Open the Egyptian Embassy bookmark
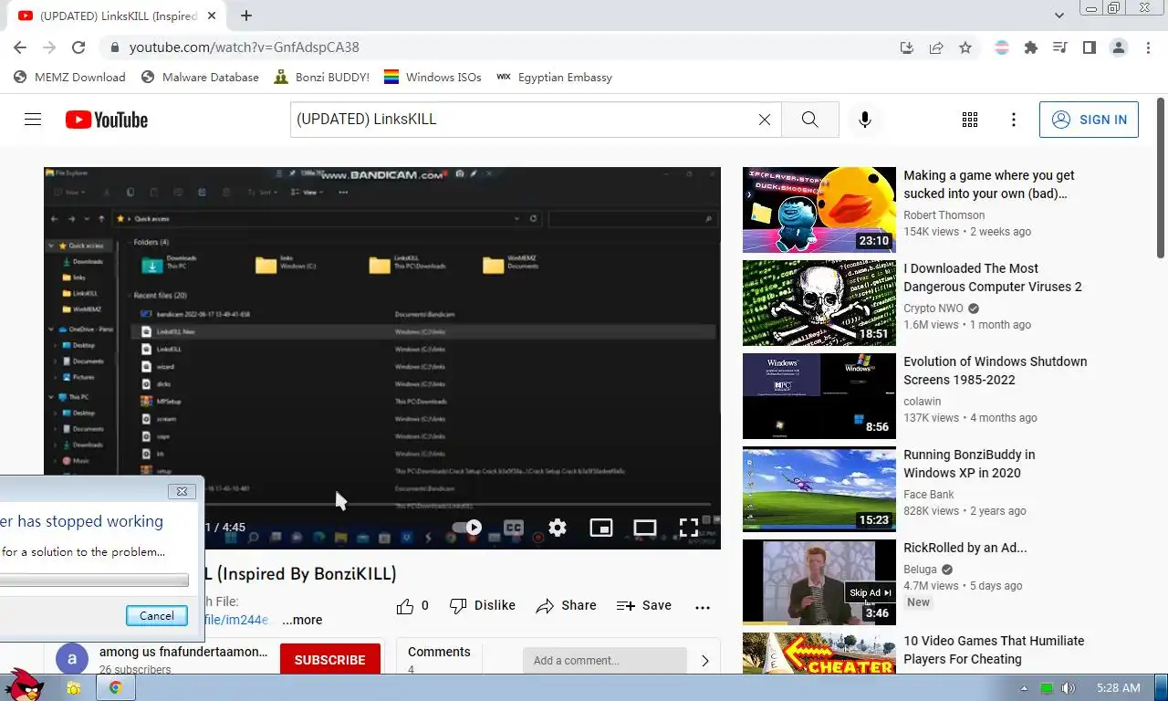 click(x=554, y=78)
